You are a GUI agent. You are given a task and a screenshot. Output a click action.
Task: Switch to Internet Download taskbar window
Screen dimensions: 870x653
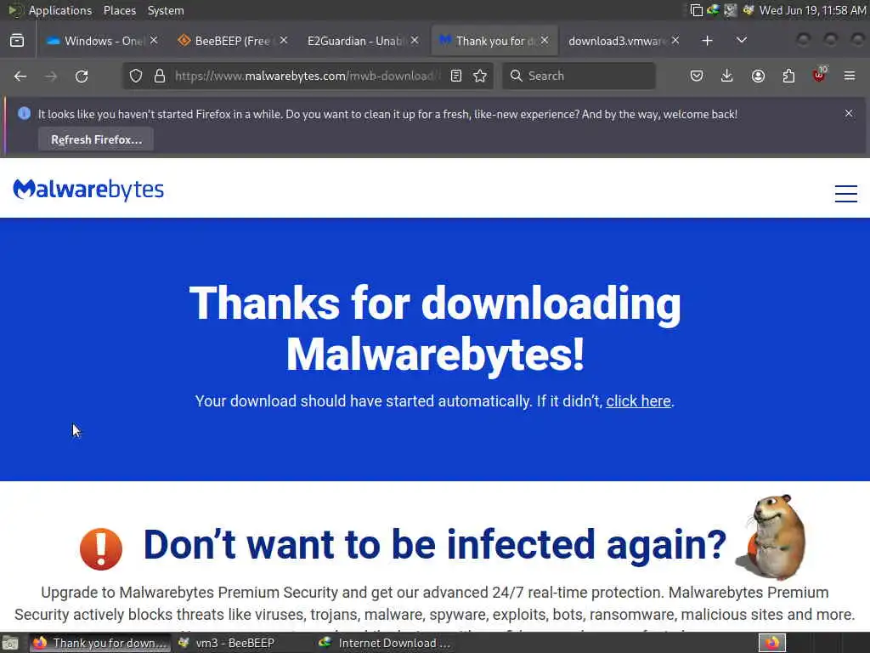pos(387,643)
